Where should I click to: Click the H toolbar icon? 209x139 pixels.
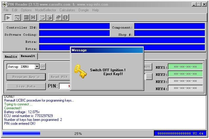33,18
